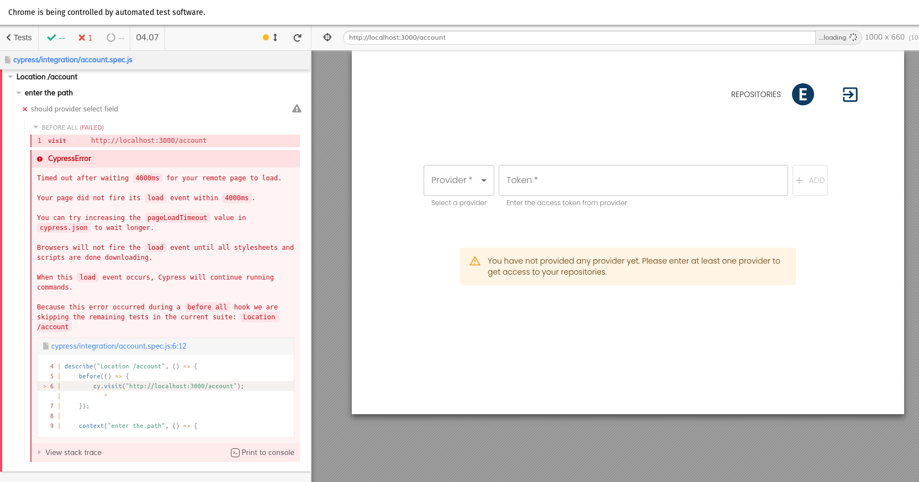Click the test timer showing 04.07
The image size is (919, 482).
pos(147,38)
